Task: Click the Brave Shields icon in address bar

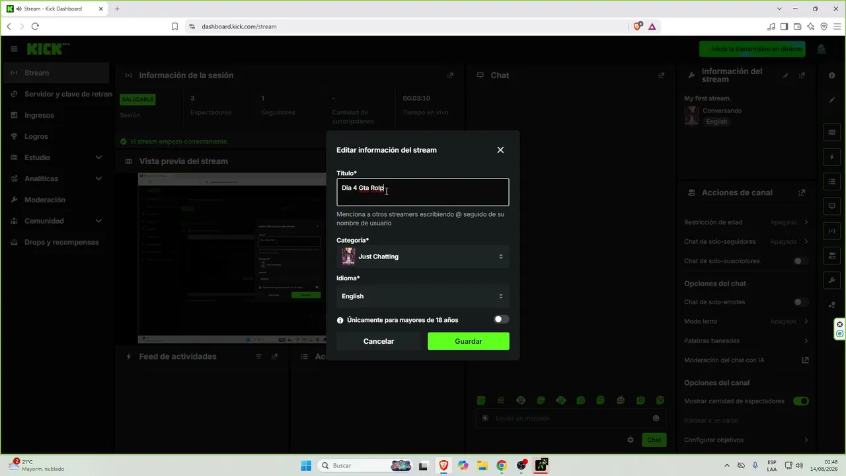Action: tap(638, 26)
